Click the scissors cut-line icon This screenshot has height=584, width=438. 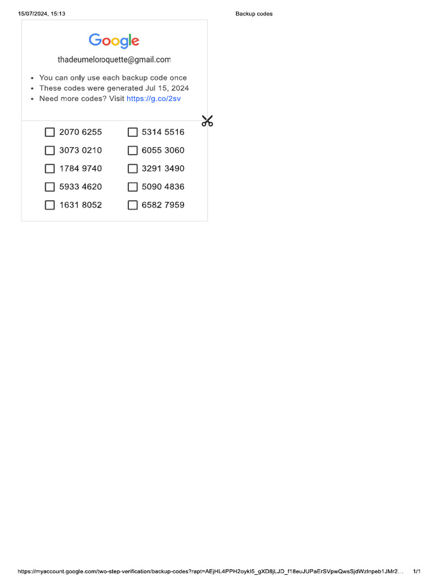click(207, 121)
